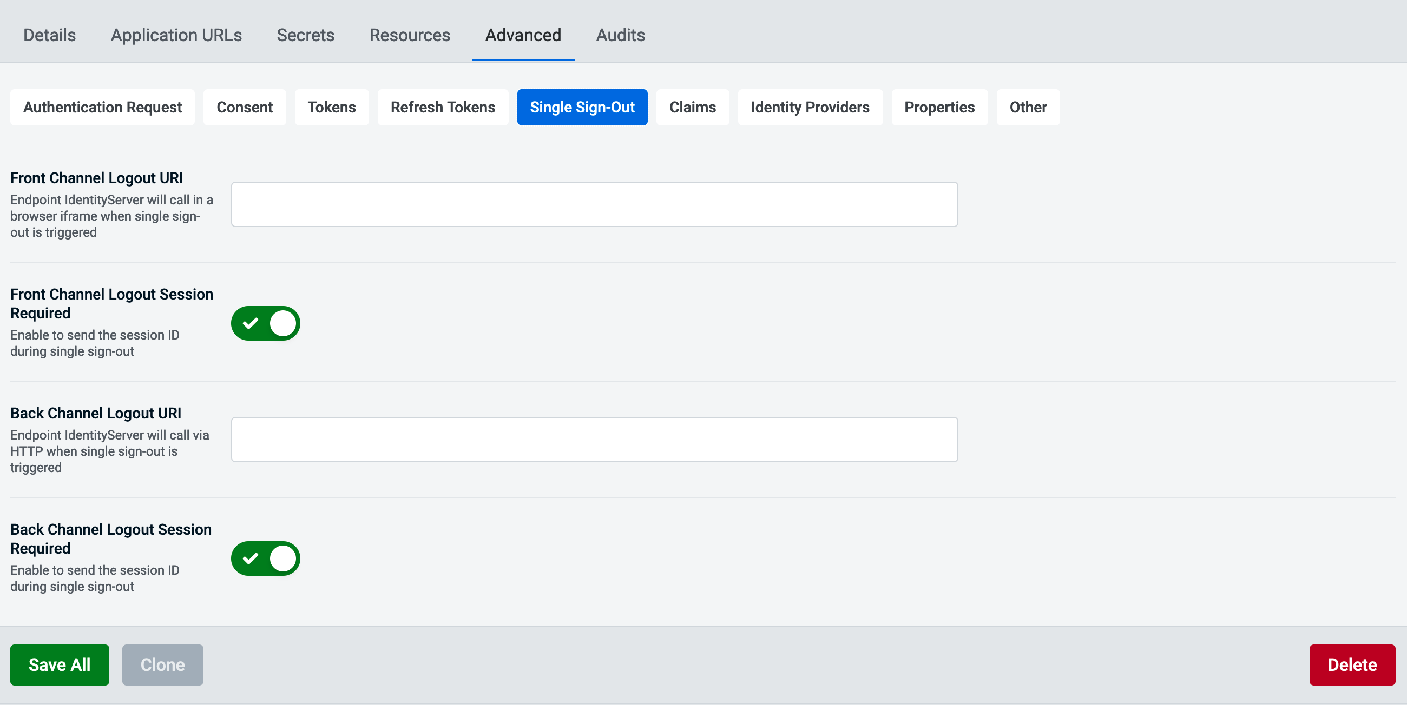Viewport: 1407px width, 705px height.
Task: Switch to the Claims tab
Action: click(692, 107)
